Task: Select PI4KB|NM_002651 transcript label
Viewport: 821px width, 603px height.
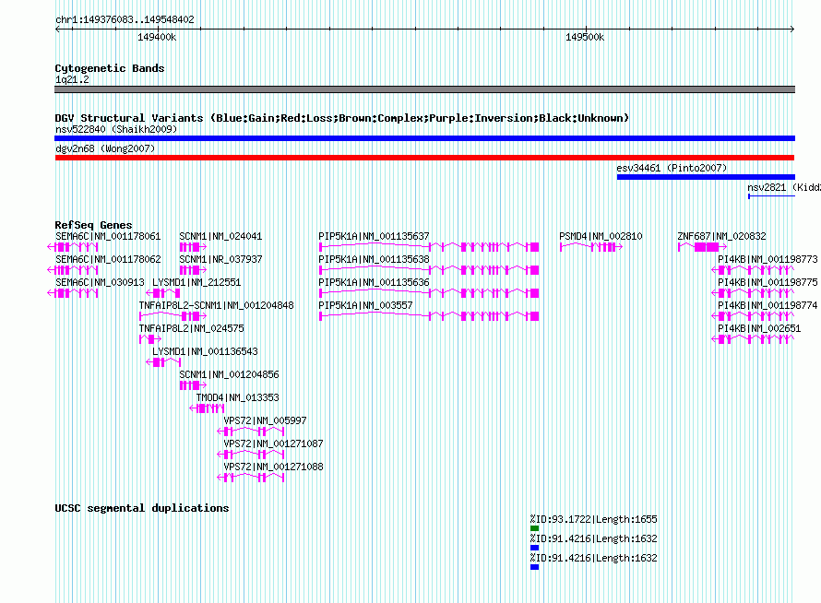Action: pyautogui.click(x=759, y=328)
